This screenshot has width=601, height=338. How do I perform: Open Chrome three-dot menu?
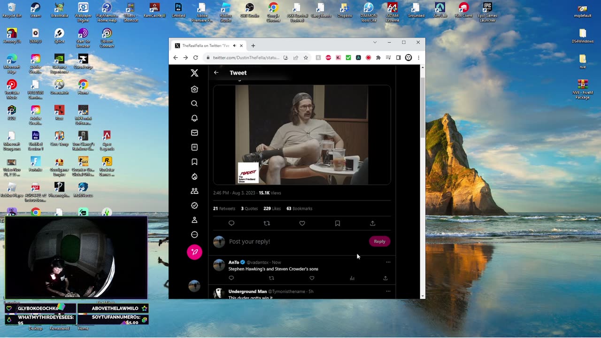tap(418, 58)
